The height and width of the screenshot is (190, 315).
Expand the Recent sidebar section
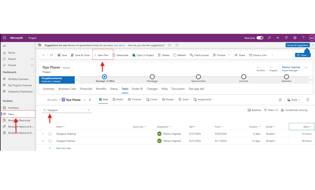coord(32,59)
